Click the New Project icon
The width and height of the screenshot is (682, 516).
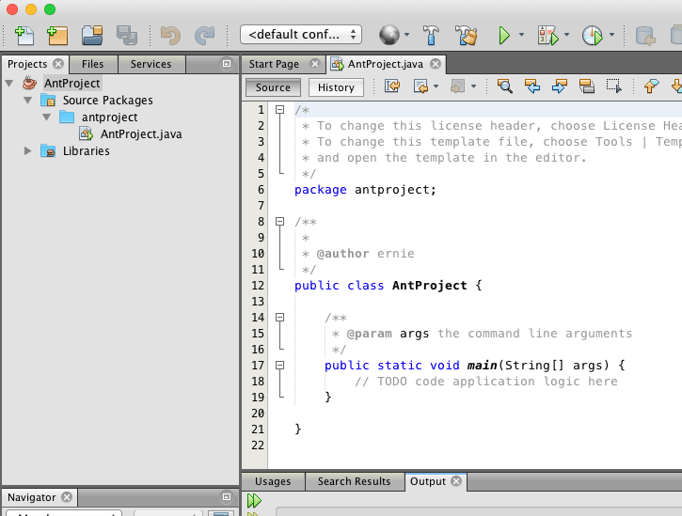57,36
